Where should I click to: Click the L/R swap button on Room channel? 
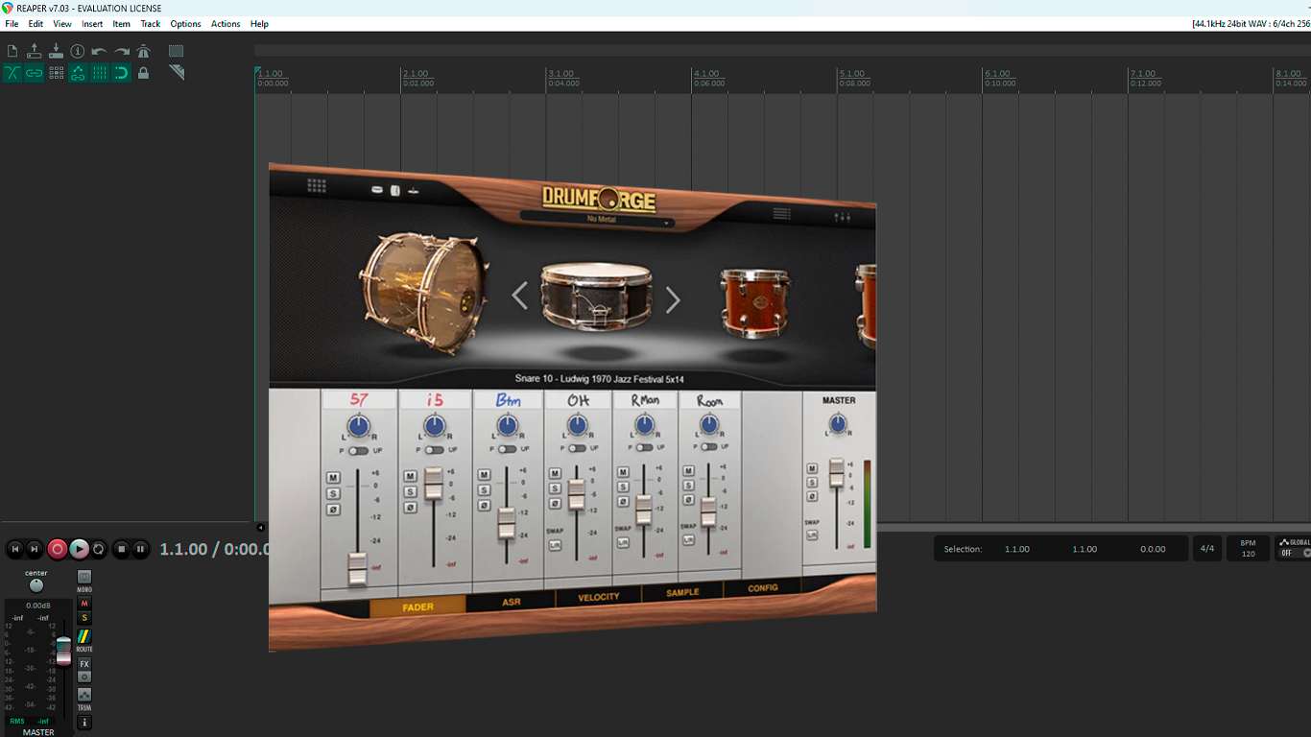(688, 540)
